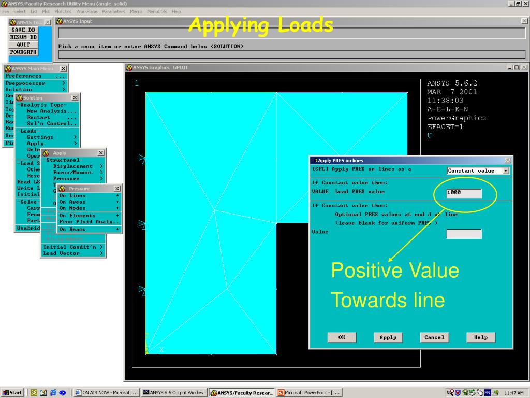The height and width of the screenshot is (398, 530).
Task: Select On Areas in Pressure menu
Action: pyautogui.click(x=89, y=202)
